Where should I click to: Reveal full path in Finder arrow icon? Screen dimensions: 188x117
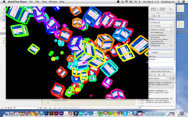[x=171, y=45]
